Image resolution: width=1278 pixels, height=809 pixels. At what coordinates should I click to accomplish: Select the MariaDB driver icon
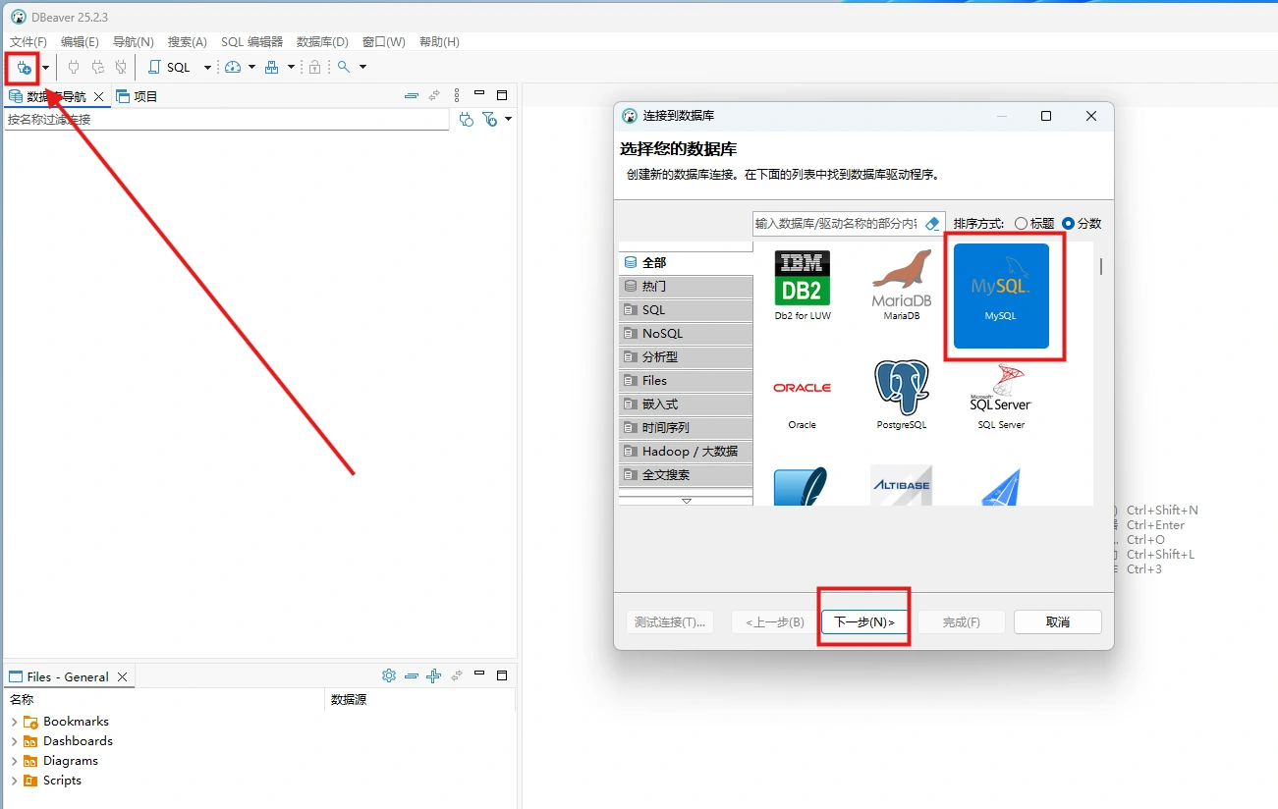[901, 285]
